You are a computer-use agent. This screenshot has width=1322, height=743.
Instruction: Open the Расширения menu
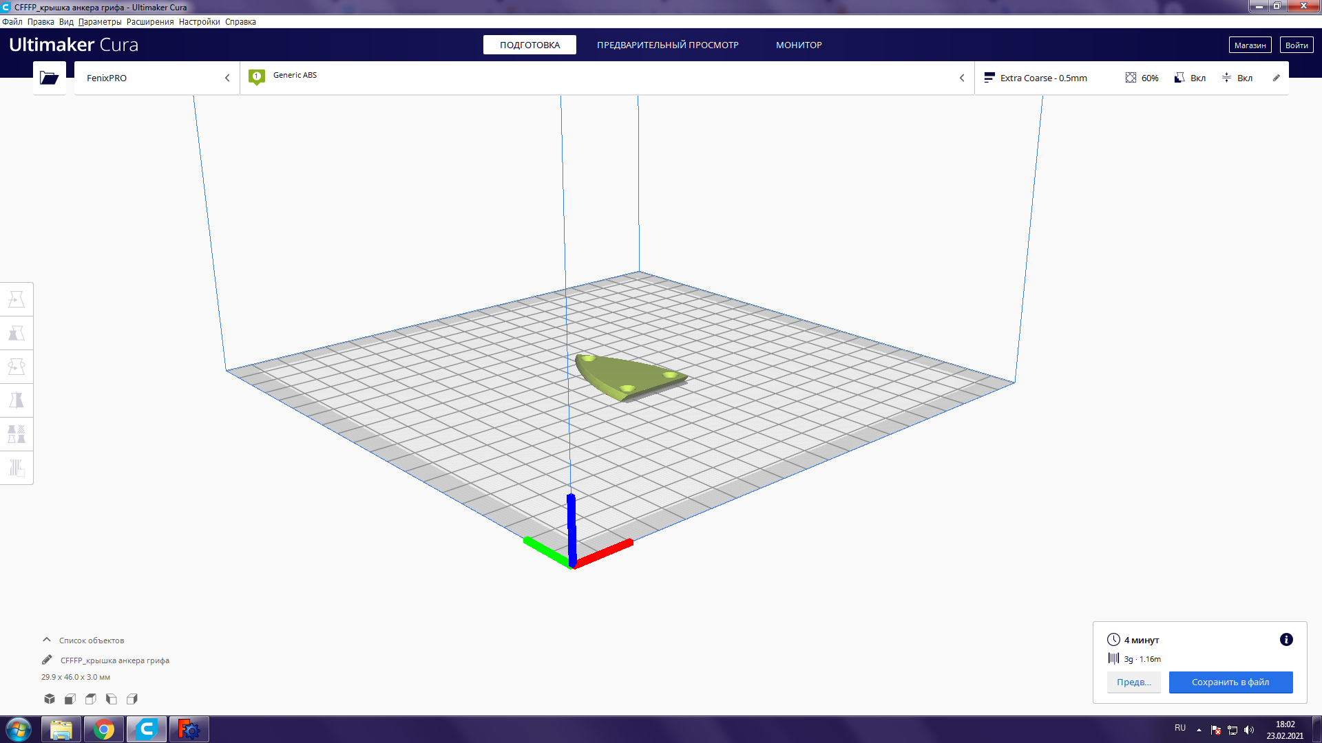coord(149,22)
